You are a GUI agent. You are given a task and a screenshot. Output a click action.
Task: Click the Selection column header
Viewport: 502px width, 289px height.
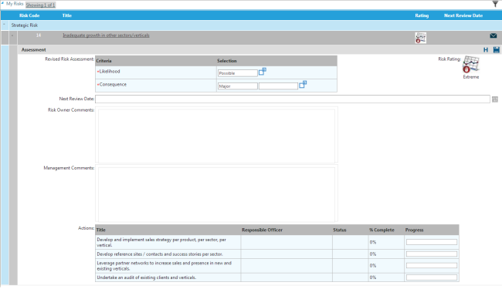click(x=226, y=61)
